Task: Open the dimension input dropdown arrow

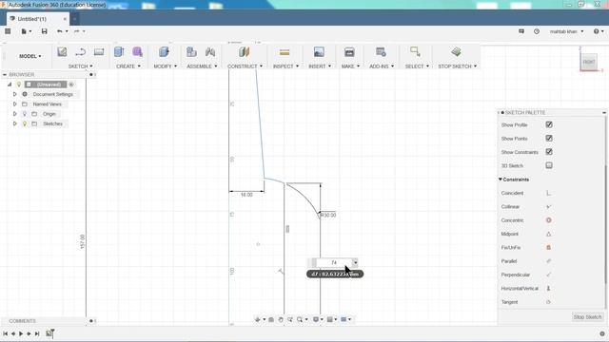Action: click(355, 262)
